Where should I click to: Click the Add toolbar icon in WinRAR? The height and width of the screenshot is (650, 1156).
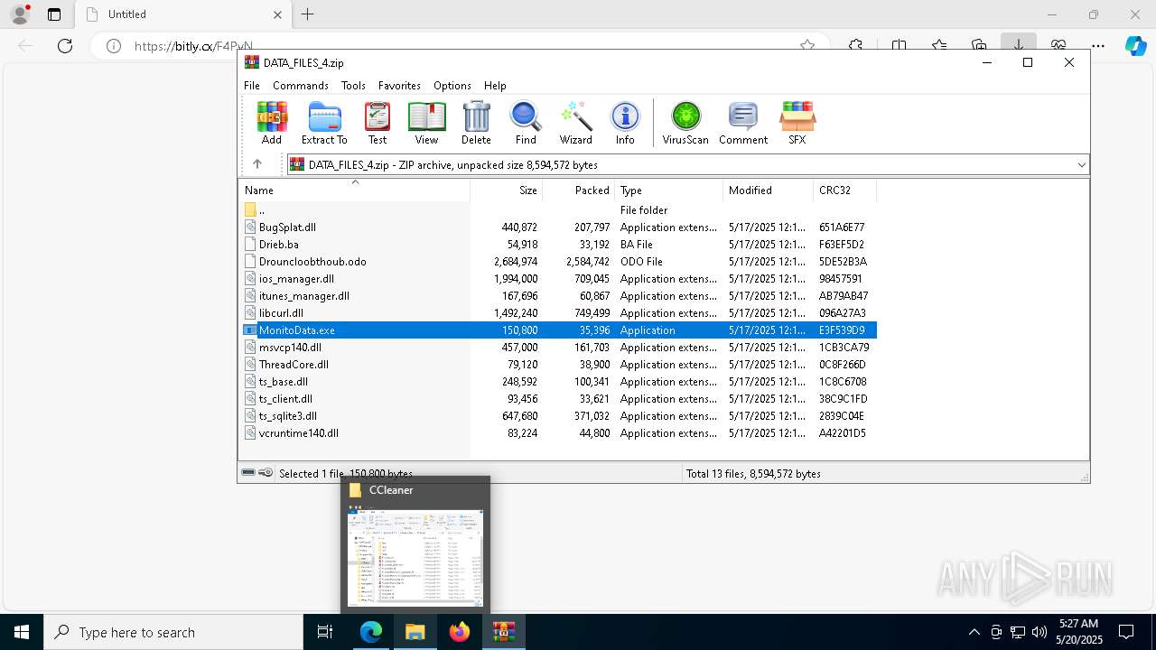(x=272, y=123)
